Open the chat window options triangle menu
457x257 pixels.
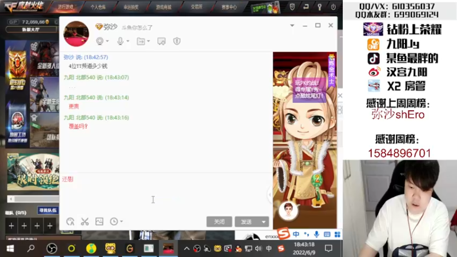coord(292,25)
